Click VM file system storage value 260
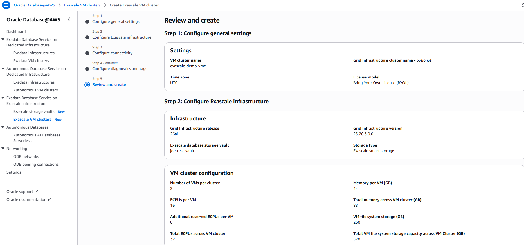524x245 pixels. pos(357,222)
